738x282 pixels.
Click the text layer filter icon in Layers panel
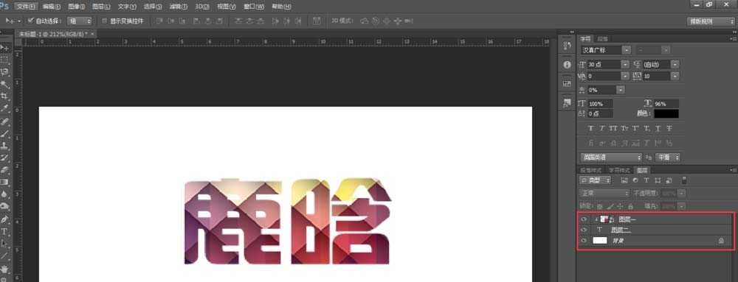[x=646, y=180]
